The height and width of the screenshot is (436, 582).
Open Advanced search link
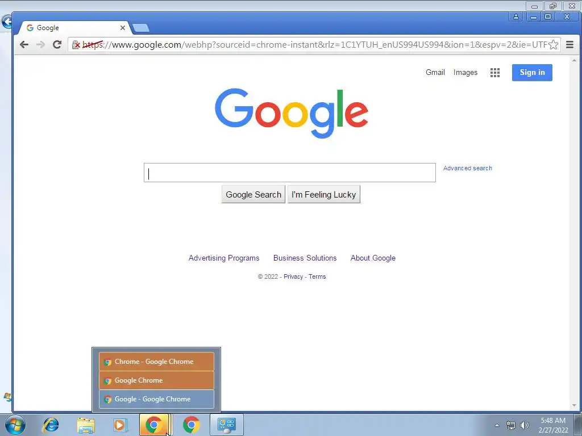[468, 168]
